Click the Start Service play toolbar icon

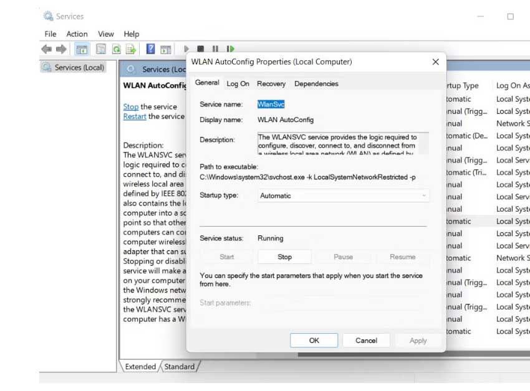(186, 49)
